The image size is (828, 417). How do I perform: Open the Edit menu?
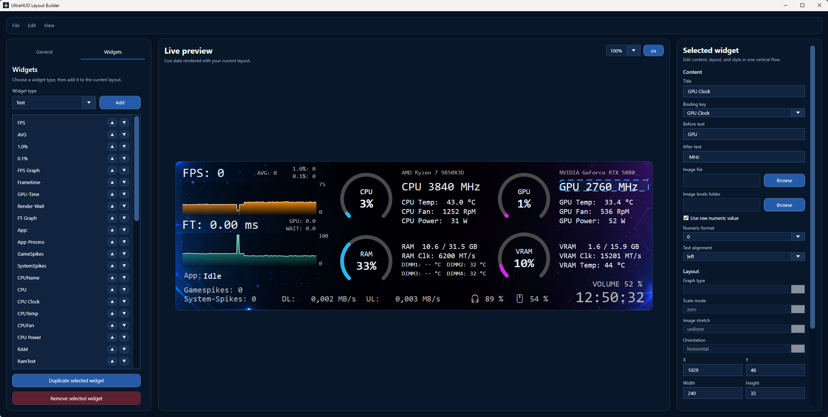[x=32, y=25]
